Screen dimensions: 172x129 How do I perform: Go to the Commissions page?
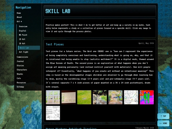coord(22,57)
